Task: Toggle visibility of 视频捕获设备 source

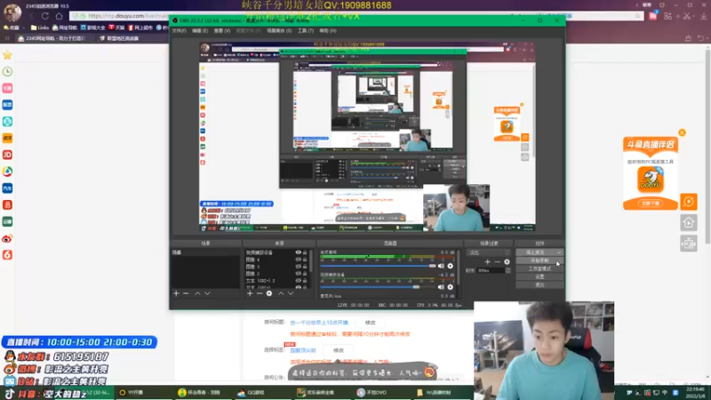Action: click(x=298, y=252)
